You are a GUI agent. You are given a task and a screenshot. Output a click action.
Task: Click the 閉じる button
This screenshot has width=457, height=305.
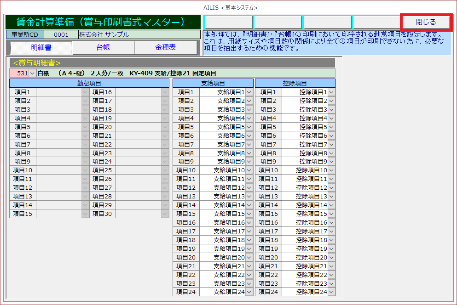[426, 22]
